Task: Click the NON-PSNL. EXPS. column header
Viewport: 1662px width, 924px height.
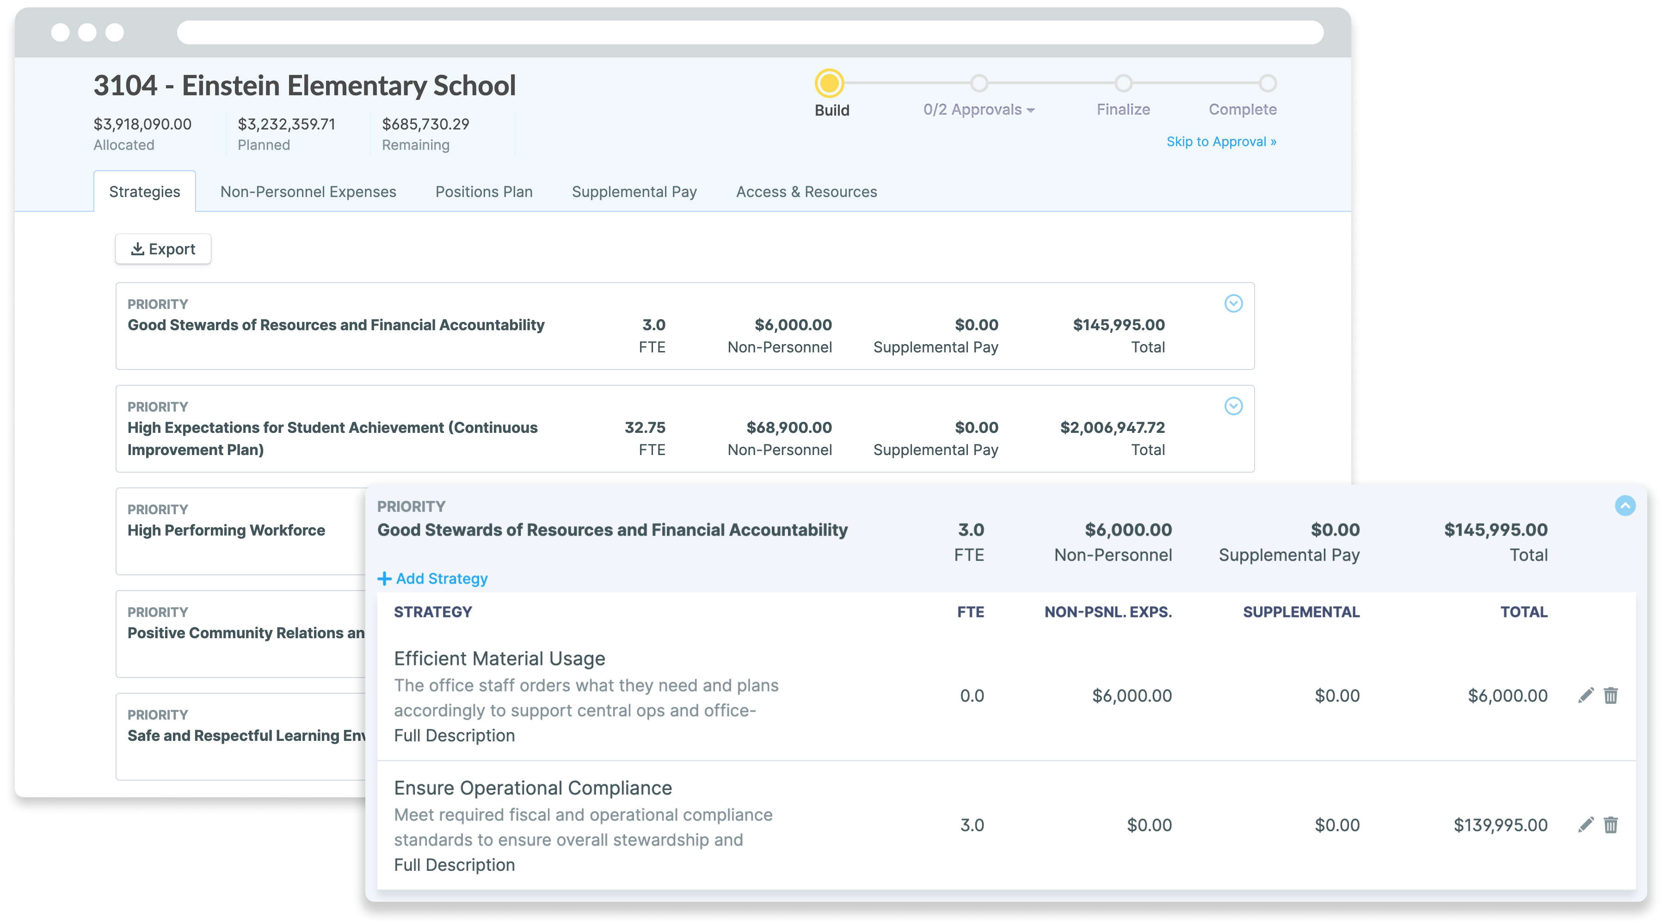Action: point(1108,612)
